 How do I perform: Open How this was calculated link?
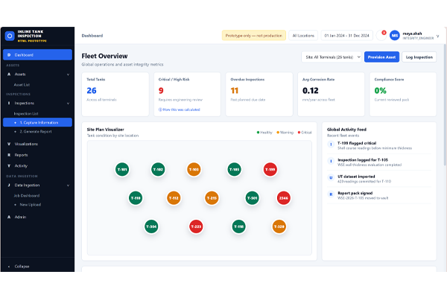click(x=180, y=110)
